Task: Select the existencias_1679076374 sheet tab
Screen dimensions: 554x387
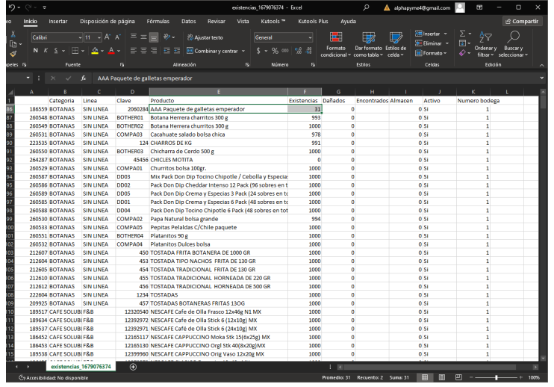Action: 80,367
